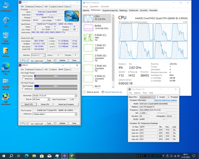The image size is (199, 159).
Task: Switch to Graphics tab in Bench CPU-Z window
Action: [53, 70]
